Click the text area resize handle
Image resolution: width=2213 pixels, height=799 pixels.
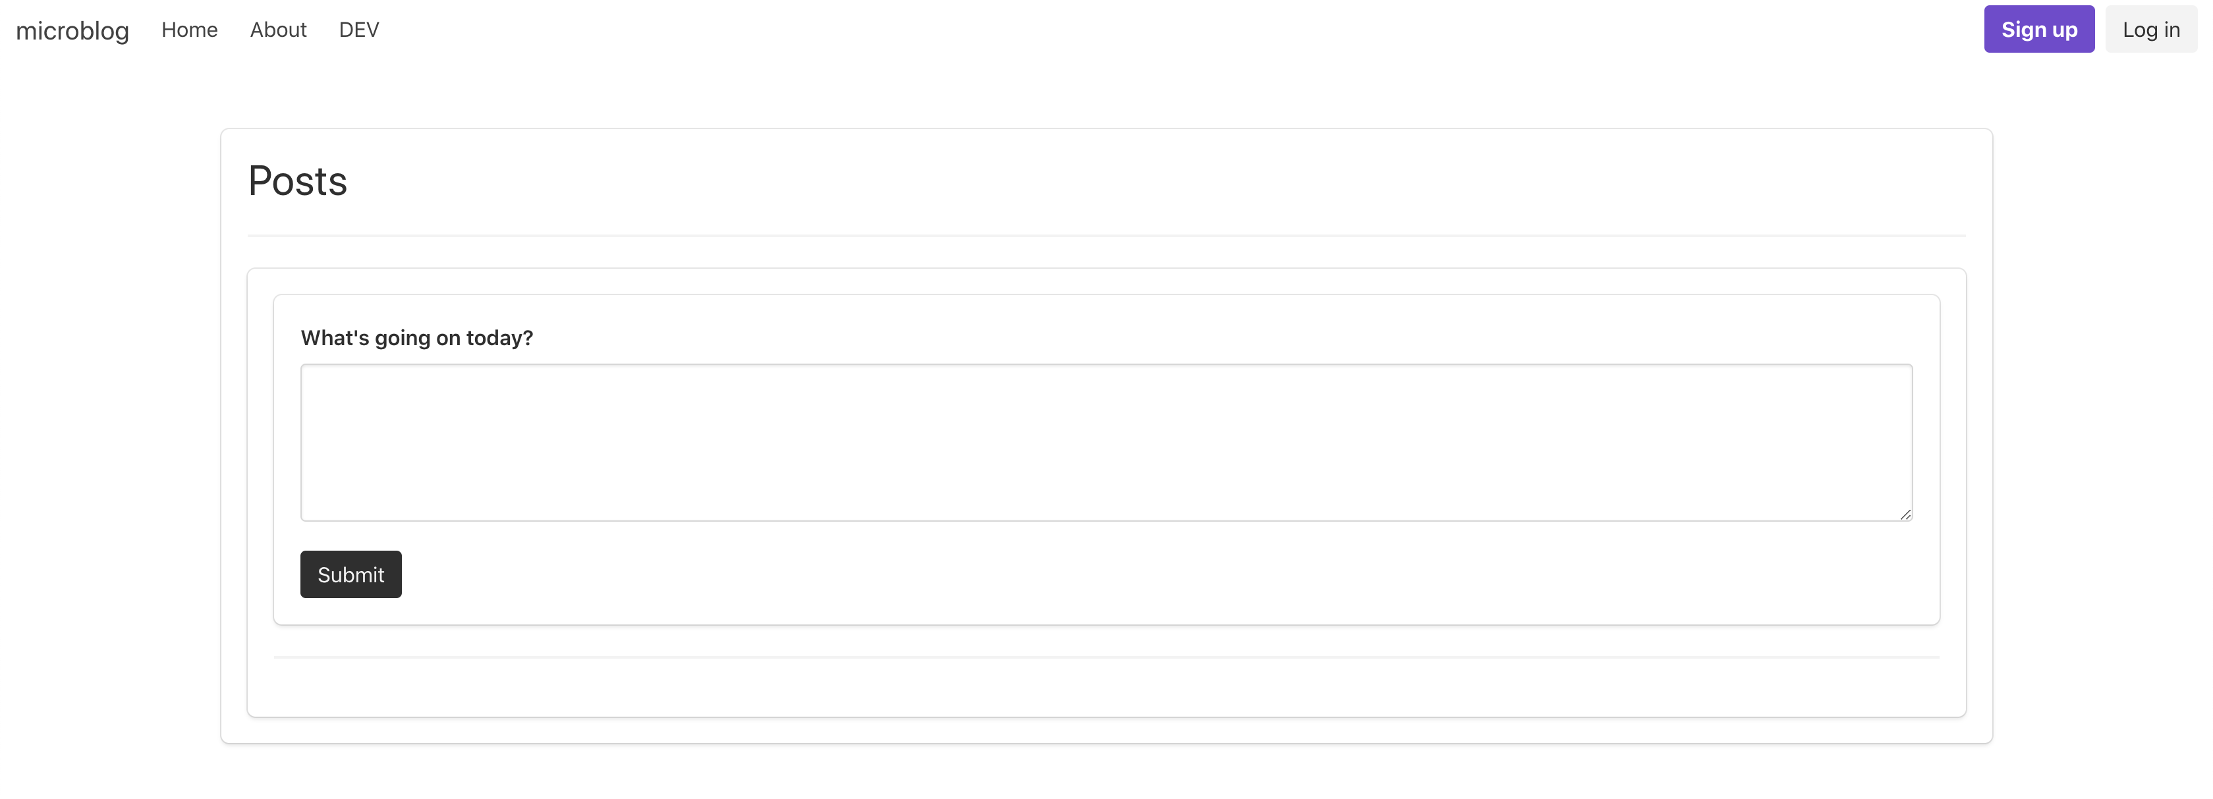tap(1905, 514)
